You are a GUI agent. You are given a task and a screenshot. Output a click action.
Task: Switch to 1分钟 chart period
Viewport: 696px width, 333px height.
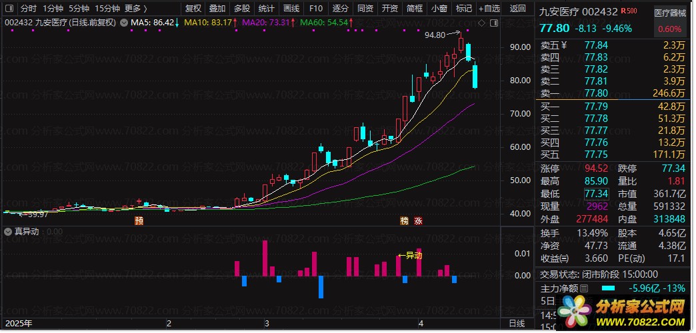pos(53,8)
